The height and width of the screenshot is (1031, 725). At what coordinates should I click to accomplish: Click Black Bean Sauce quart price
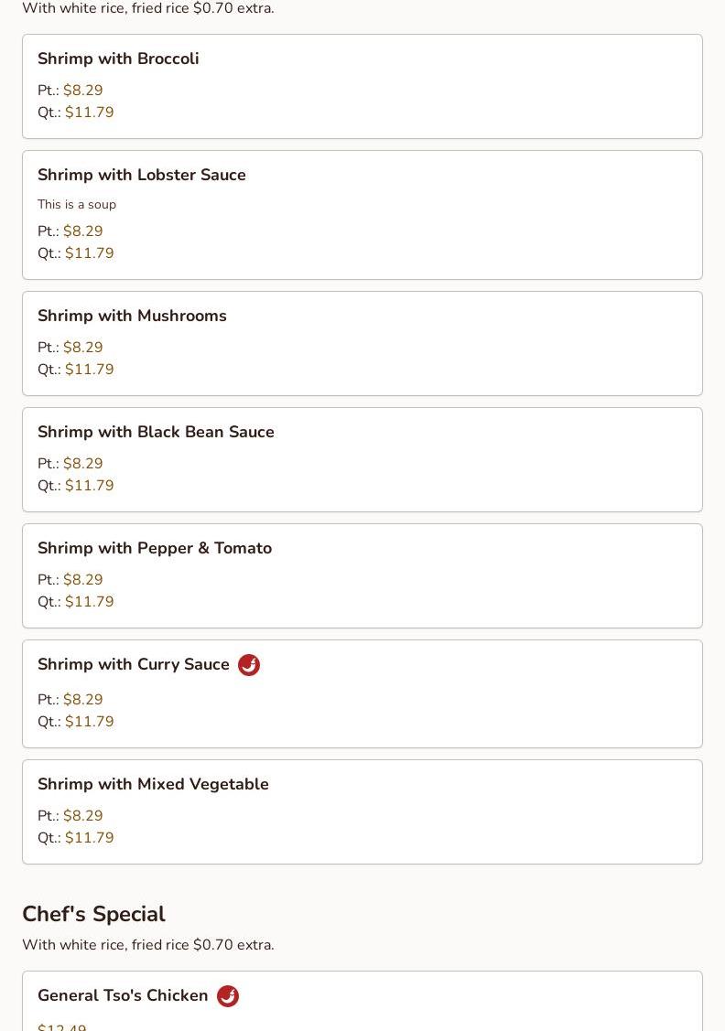click(89, 486)
